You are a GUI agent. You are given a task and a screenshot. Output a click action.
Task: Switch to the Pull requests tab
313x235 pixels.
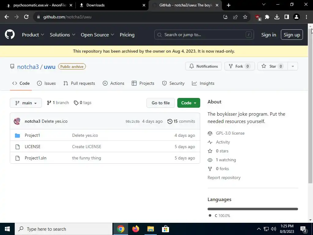click(x=79, y=83)
